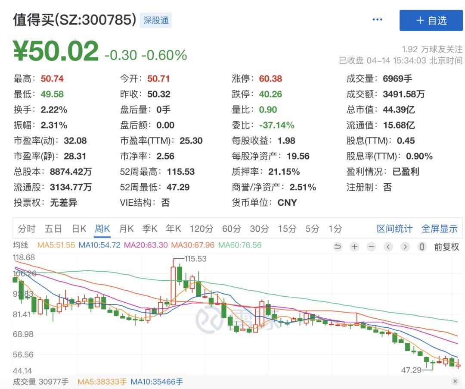
Task: Pan the chart right using the right chevron icon
Action: coord(405,247)
